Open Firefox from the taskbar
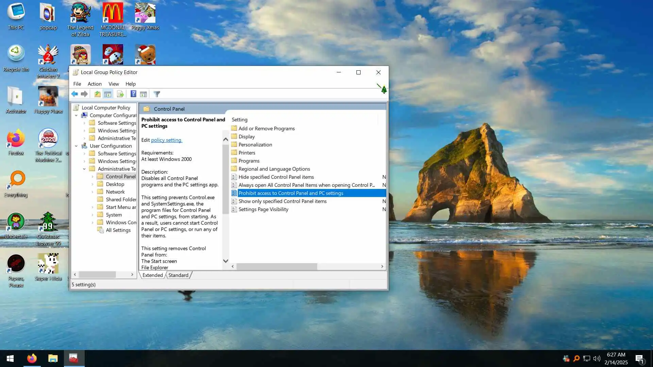The image size is (653, 367). point(32,359)
